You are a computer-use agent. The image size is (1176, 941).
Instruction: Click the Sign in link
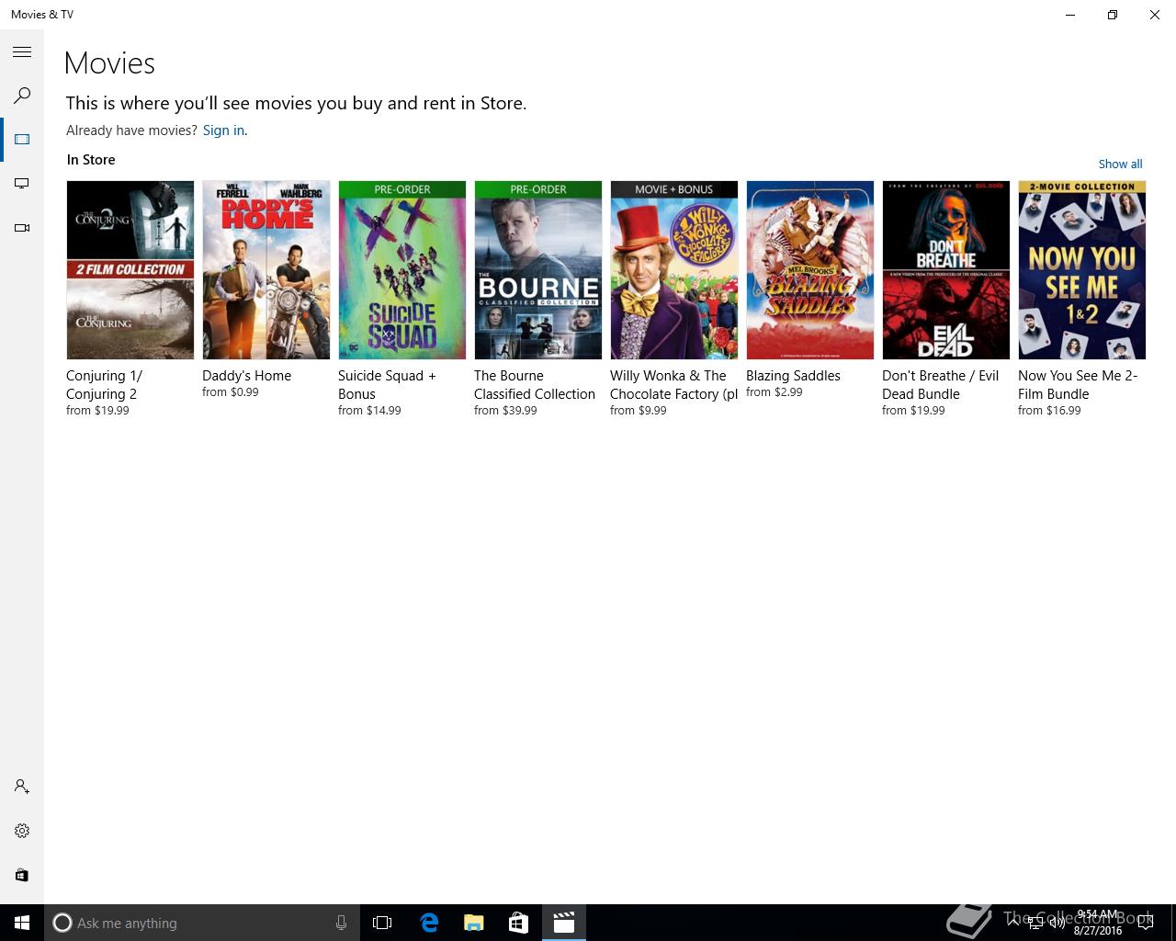(223, 130)
